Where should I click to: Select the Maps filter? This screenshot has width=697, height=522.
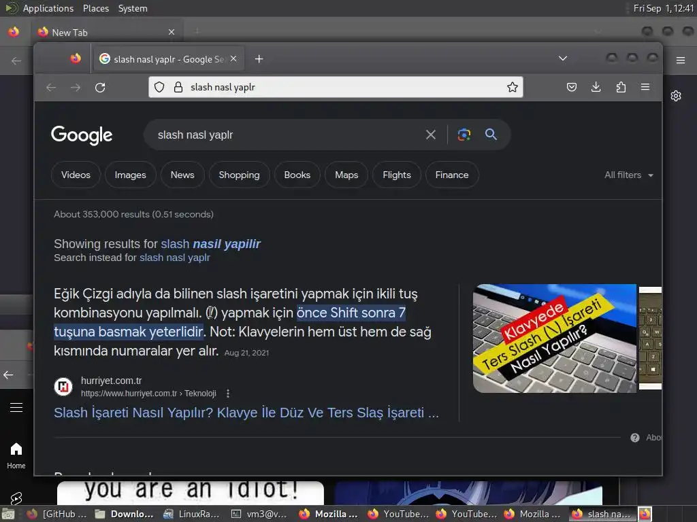pyautogui.click(x=346, y=175)
